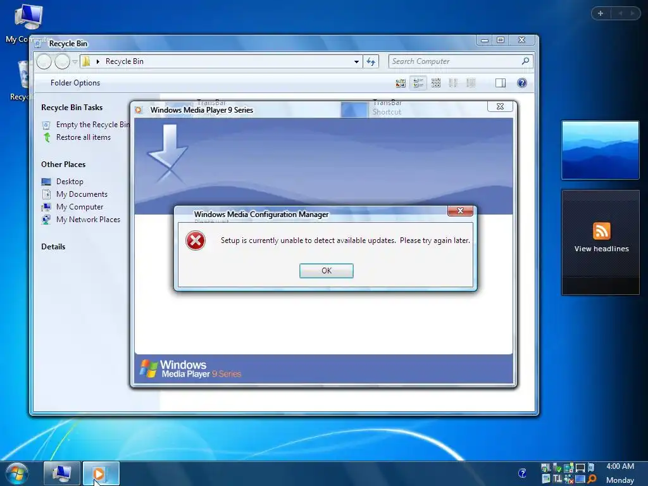
Task: Click the taskbar clock showing 4:00 AM
Action: (620, 466)
